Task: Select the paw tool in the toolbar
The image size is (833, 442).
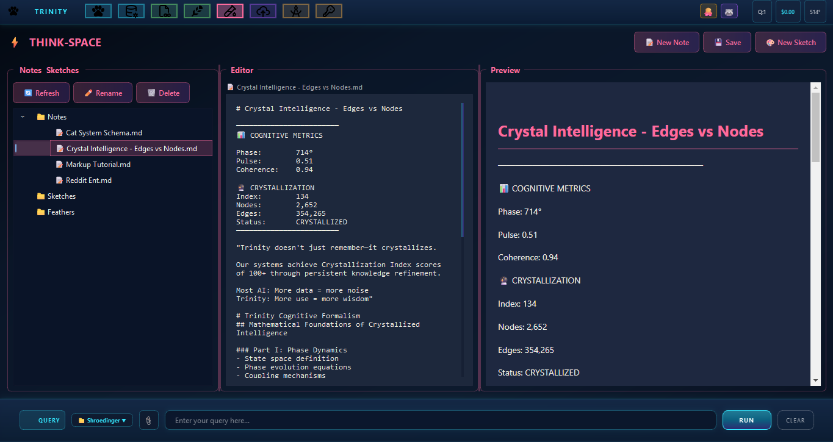Action: click(x=98, y=10)
